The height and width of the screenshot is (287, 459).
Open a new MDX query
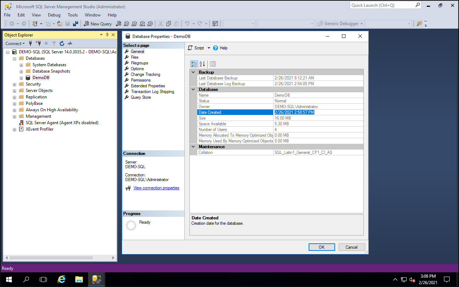coord(126,24)
